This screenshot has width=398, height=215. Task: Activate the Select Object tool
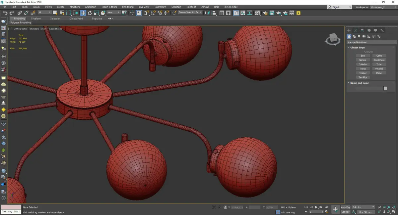(55, 13)
